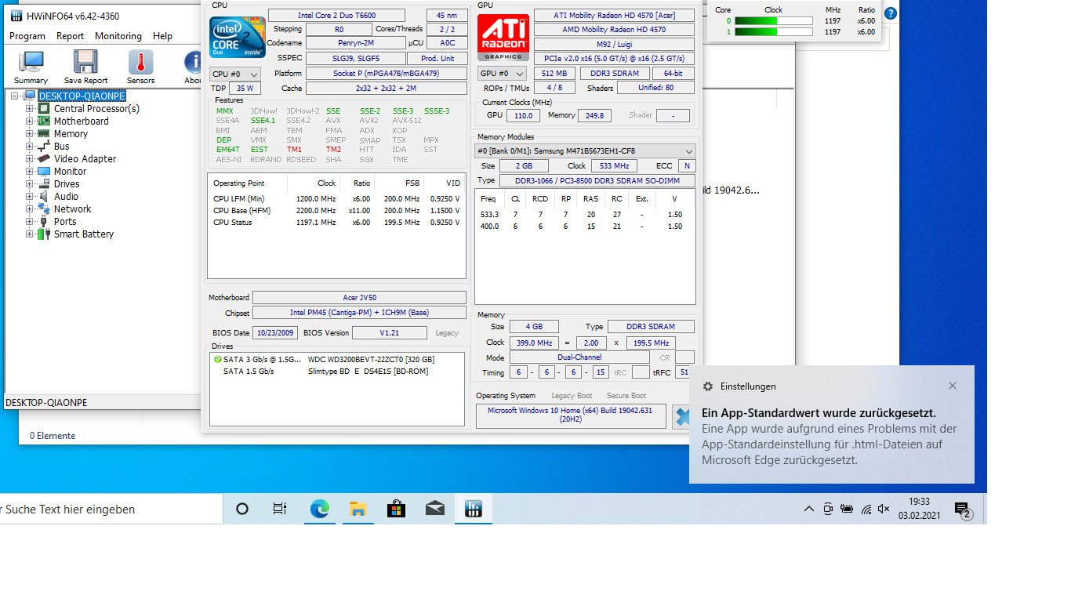This screenshot has width=1071, height=602.
Task: Expand the Motherboard tree node
Action: 30,121
